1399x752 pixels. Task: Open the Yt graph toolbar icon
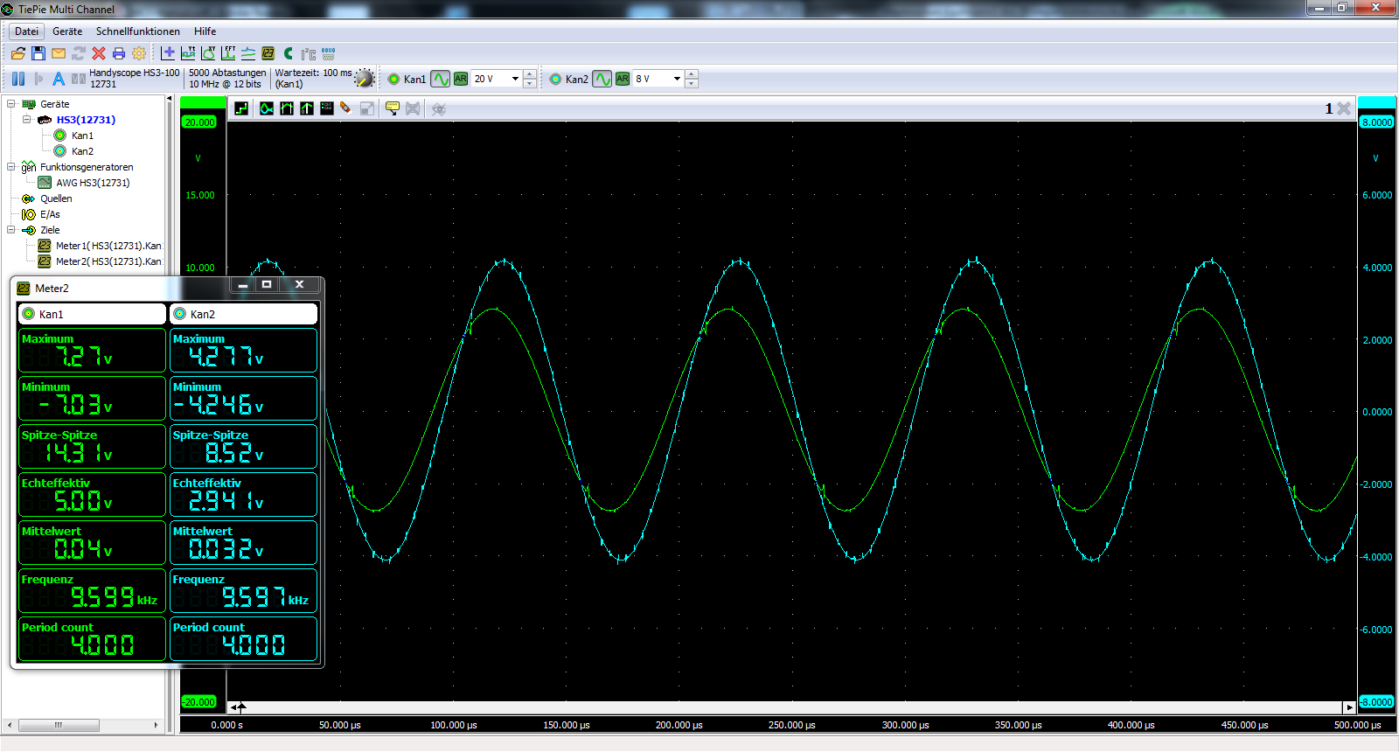pos(188,53)
